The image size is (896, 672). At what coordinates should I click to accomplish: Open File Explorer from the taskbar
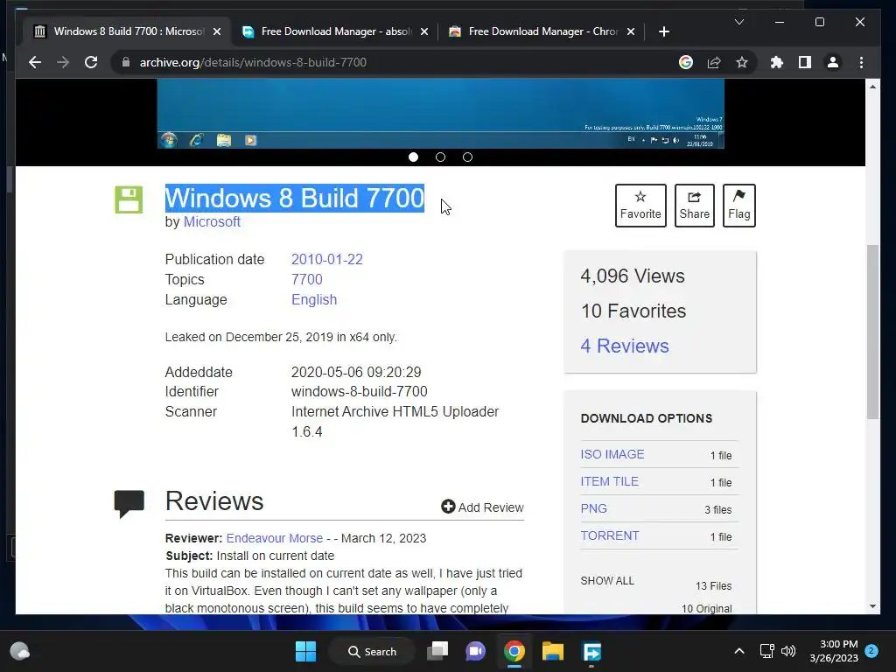(x=553, y=651)
